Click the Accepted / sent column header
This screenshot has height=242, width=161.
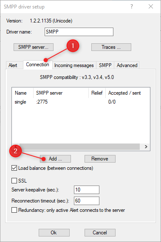coord(127,93)
